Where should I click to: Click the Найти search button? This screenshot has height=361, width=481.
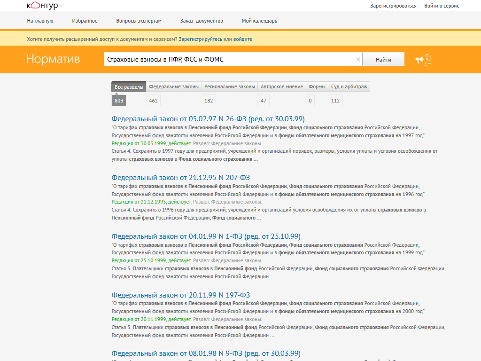pos(383,60)
